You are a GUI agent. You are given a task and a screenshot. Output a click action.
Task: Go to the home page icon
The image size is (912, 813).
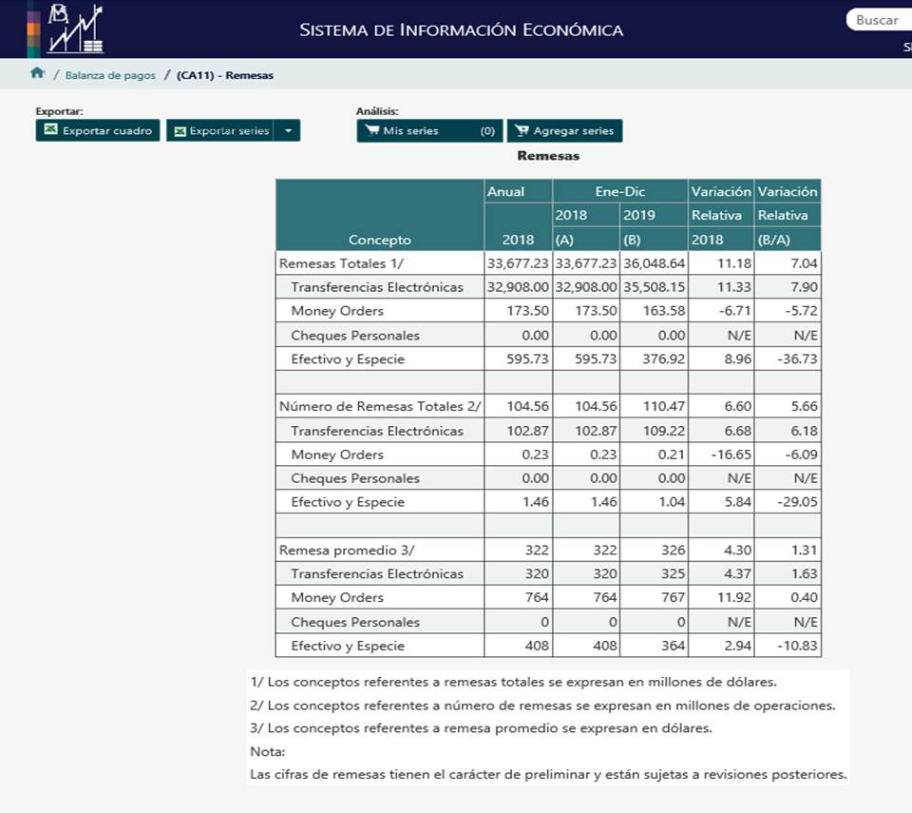click(37, 73)
